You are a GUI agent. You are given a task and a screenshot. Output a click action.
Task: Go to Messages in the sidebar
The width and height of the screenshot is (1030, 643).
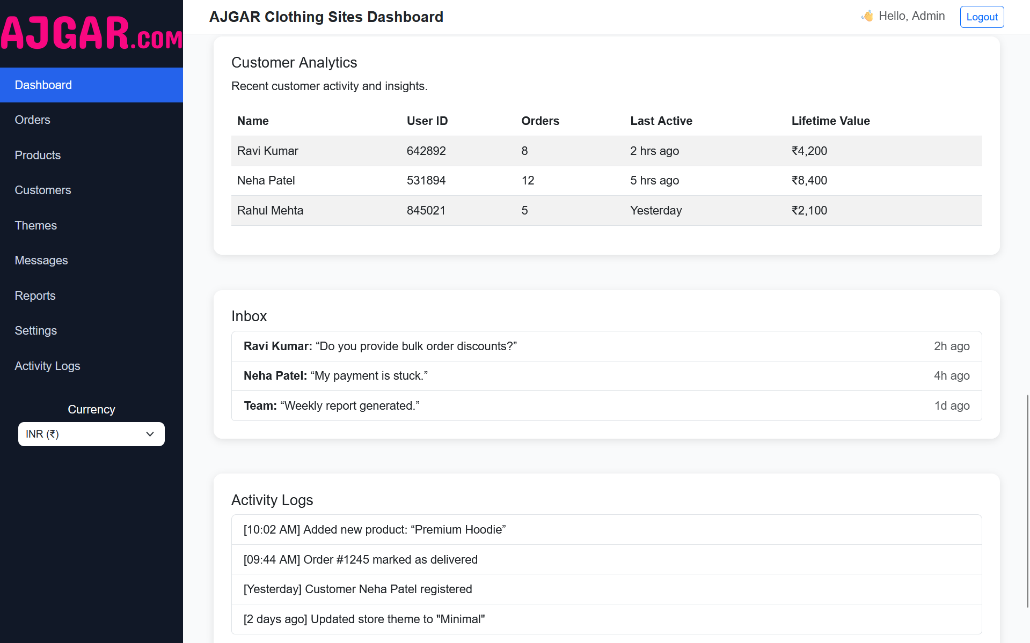41,261
